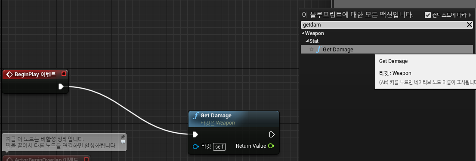Image resolution: width=476 pixels, height=161 pixels.
Task: Click the green Return Value output pin
Action: (271, 146)
